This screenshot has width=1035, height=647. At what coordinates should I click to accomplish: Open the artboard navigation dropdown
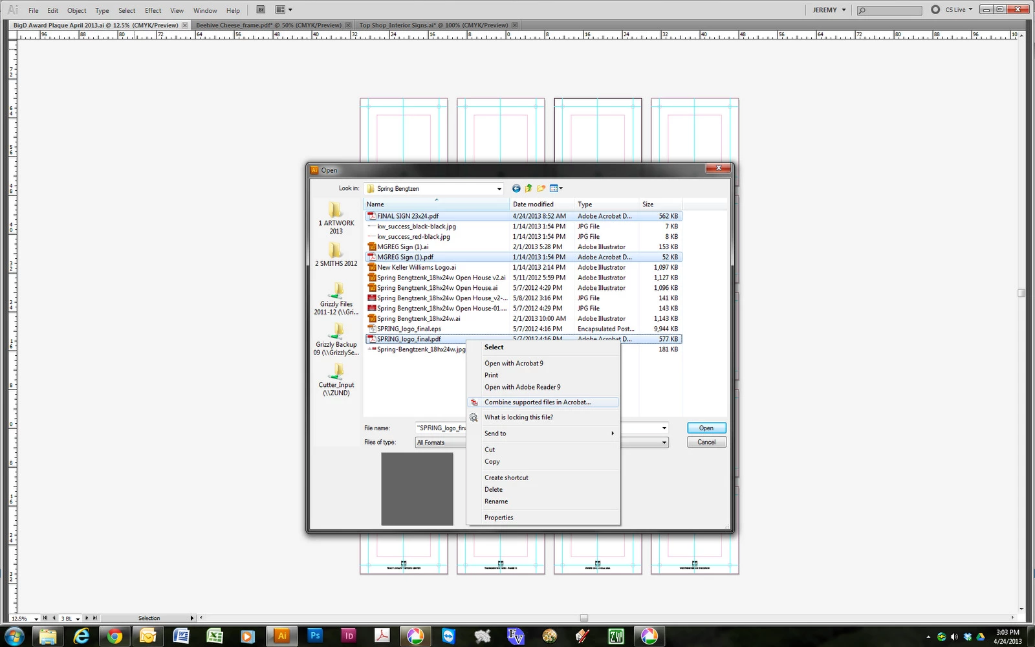[78, 619]
